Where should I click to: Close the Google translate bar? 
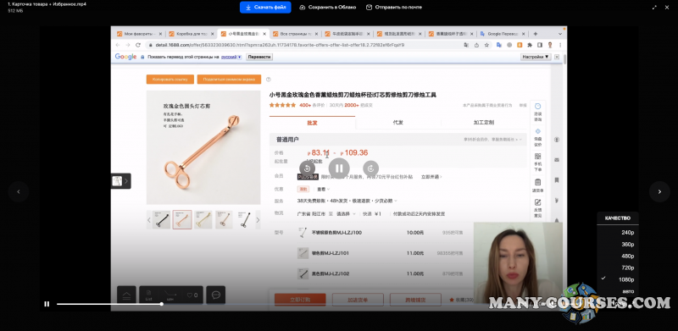[557, 57]
